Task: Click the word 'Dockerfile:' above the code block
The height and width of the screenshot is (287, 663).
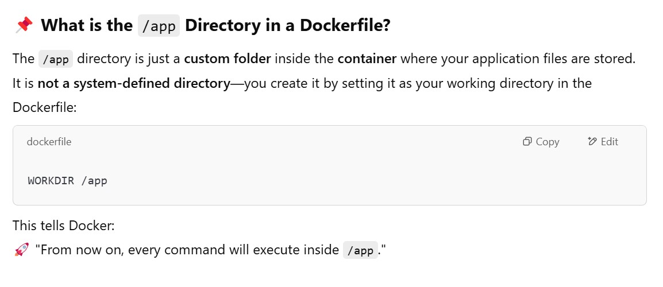Action: [x=44, y=107]
